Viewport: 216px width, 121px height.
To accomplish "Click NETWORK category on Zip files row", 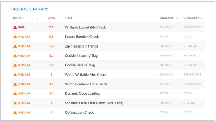I will pos(190,46).
